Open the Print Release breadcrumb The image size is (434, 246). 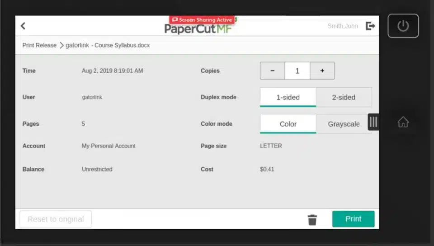point(39,45)
